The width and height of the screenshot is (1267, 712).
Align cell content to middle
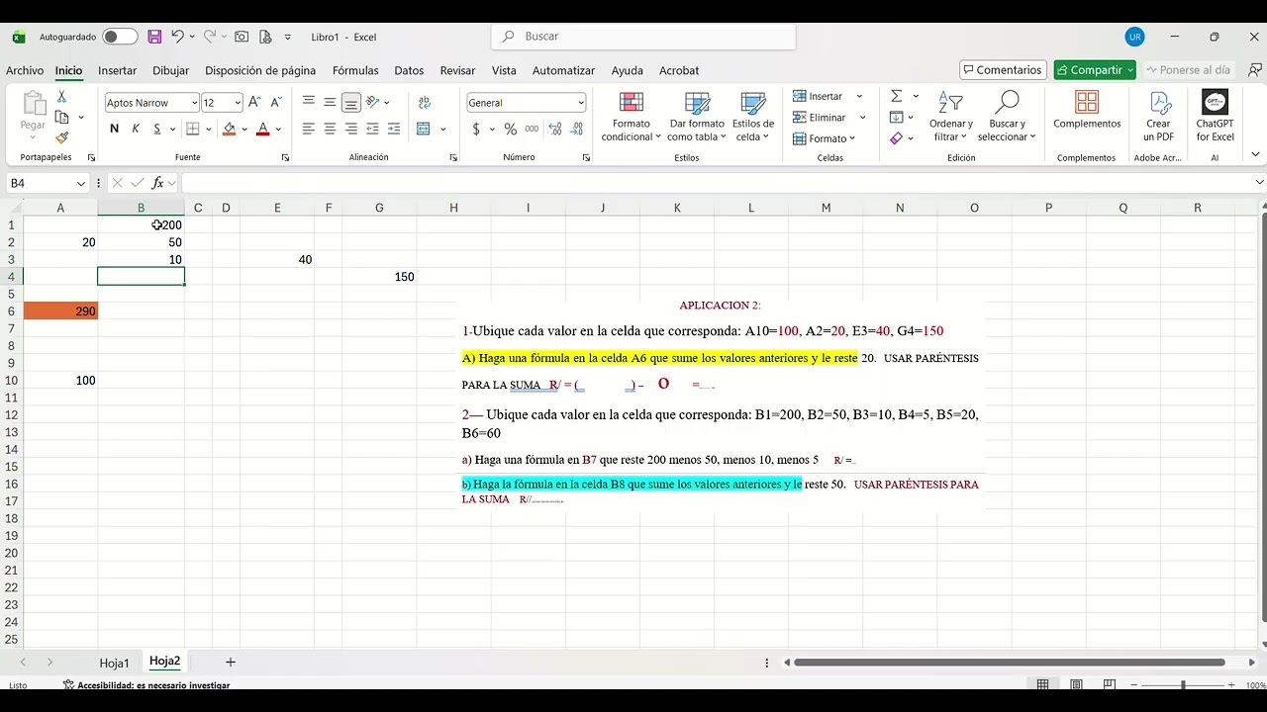[x=330, y=102]
